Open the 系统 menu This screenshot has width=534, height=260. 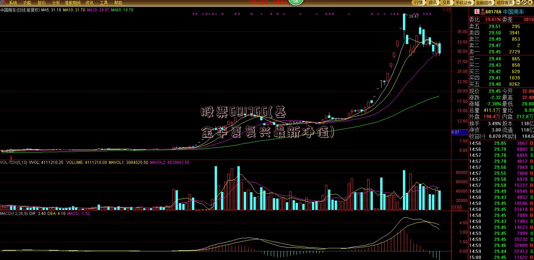coord(13,3)
